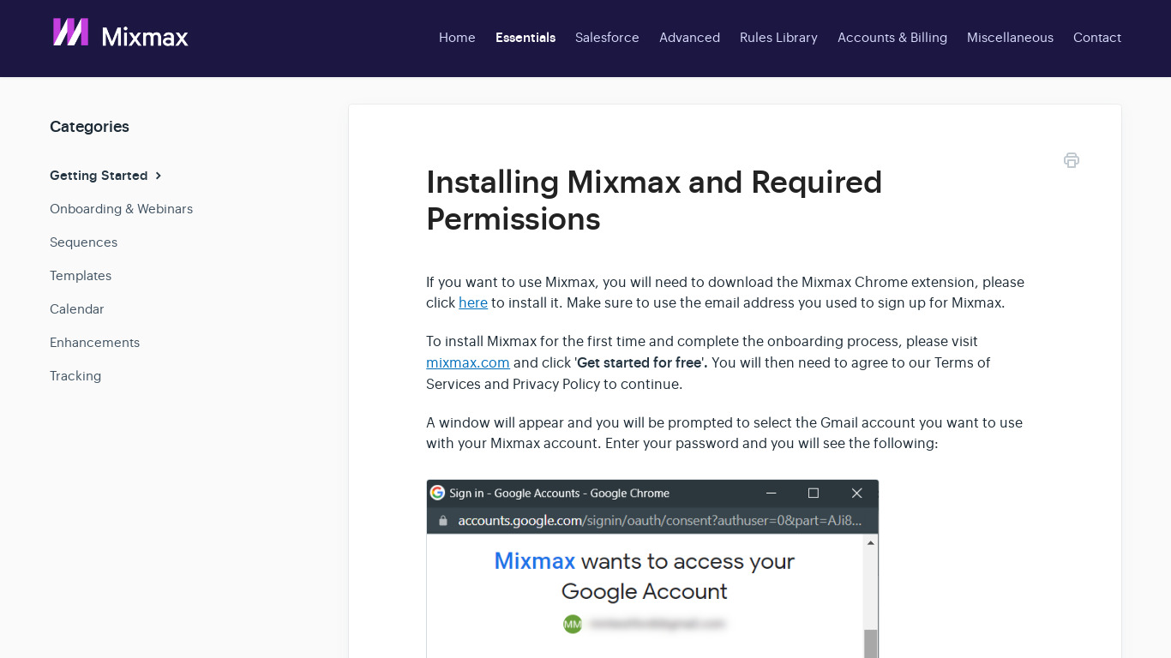Navigate to Rules Library

(778, 38)
